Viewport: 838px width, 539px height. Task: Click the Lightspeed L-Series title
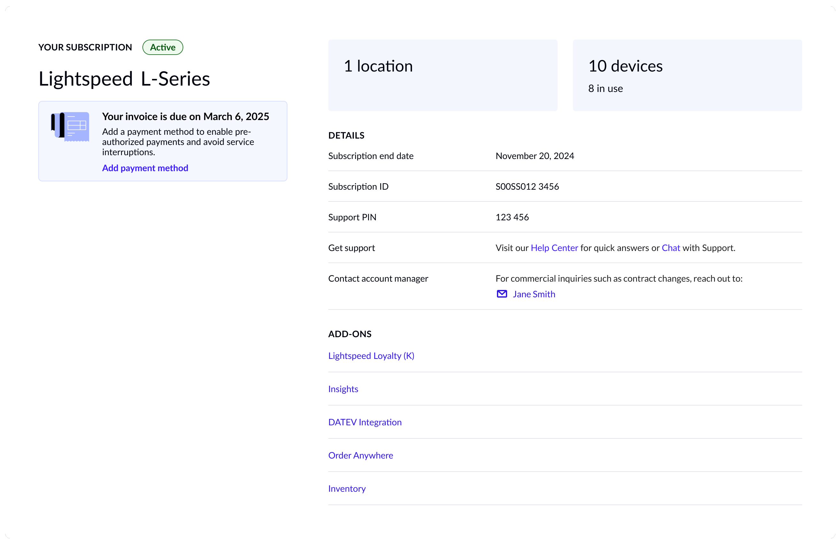click(124, 79)
